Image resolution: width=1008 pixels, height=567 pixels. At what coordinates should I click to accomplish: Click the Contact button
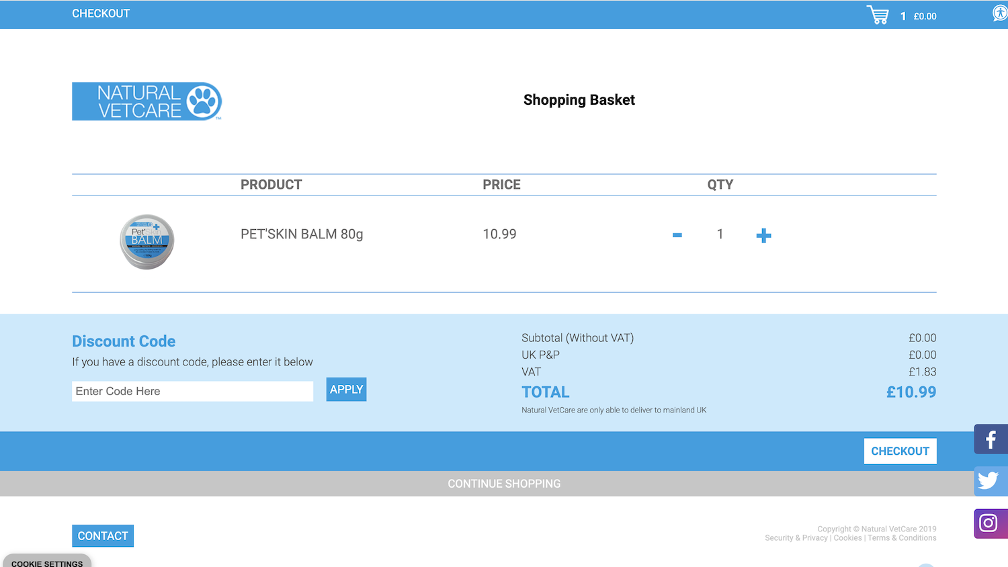[103, 536]
